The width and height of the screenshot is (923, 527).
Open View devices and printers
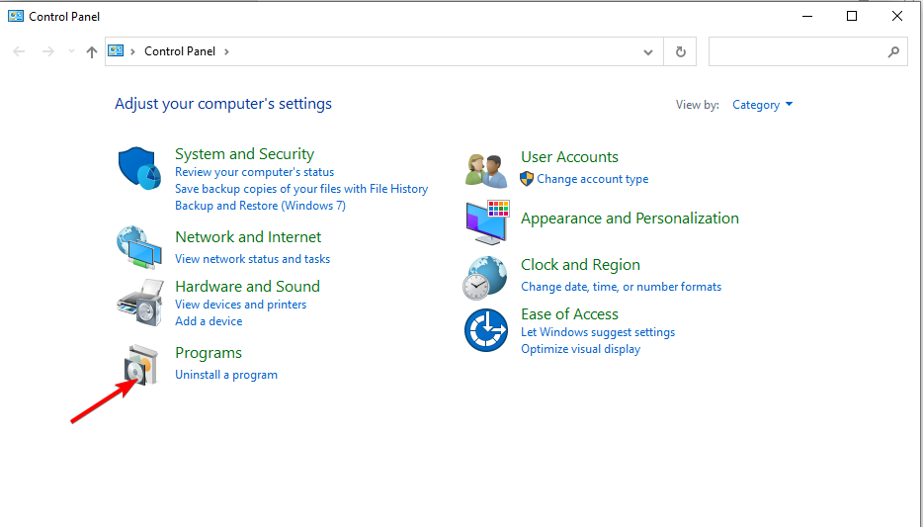click(x=241, y=305)
